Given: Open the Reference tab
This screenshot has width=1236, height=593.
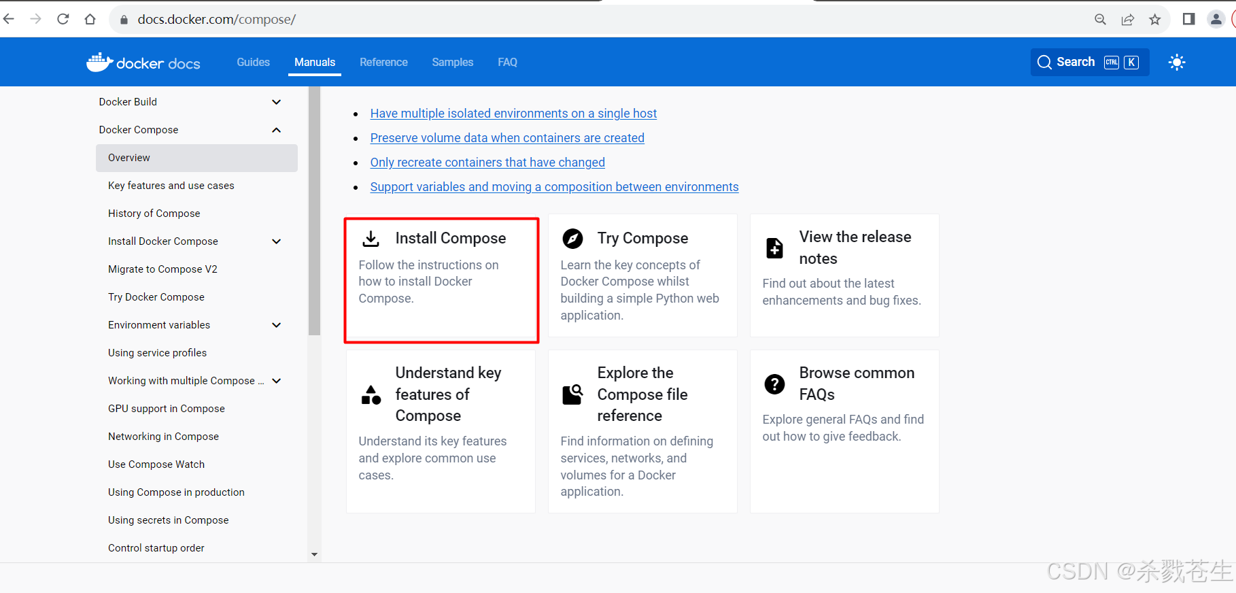Looking at the screenshot, I should click(x=383, y=62).
